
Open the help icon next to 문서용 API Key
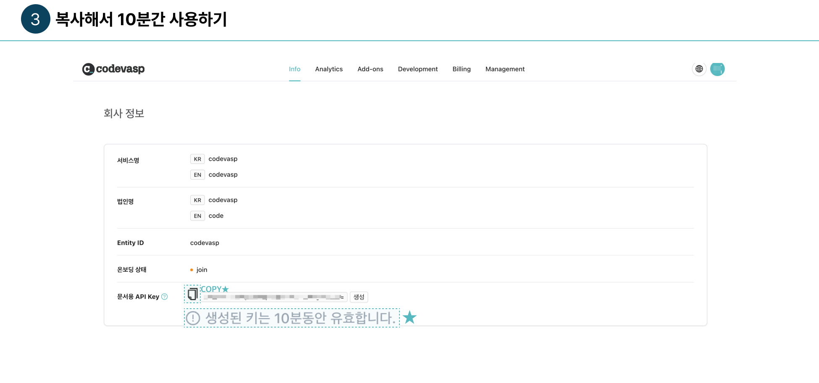tap(165, 296)
